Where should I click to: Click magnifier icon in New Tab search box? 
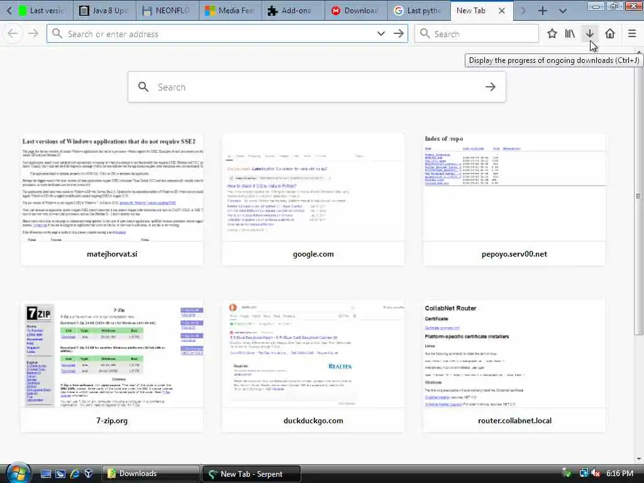(x=143, y=87)
